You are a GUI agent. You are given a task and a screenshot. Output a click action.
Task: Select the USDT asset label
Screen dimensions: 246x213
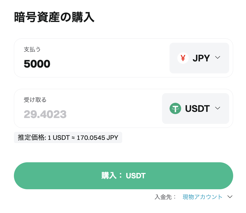(x=197, y=109)
